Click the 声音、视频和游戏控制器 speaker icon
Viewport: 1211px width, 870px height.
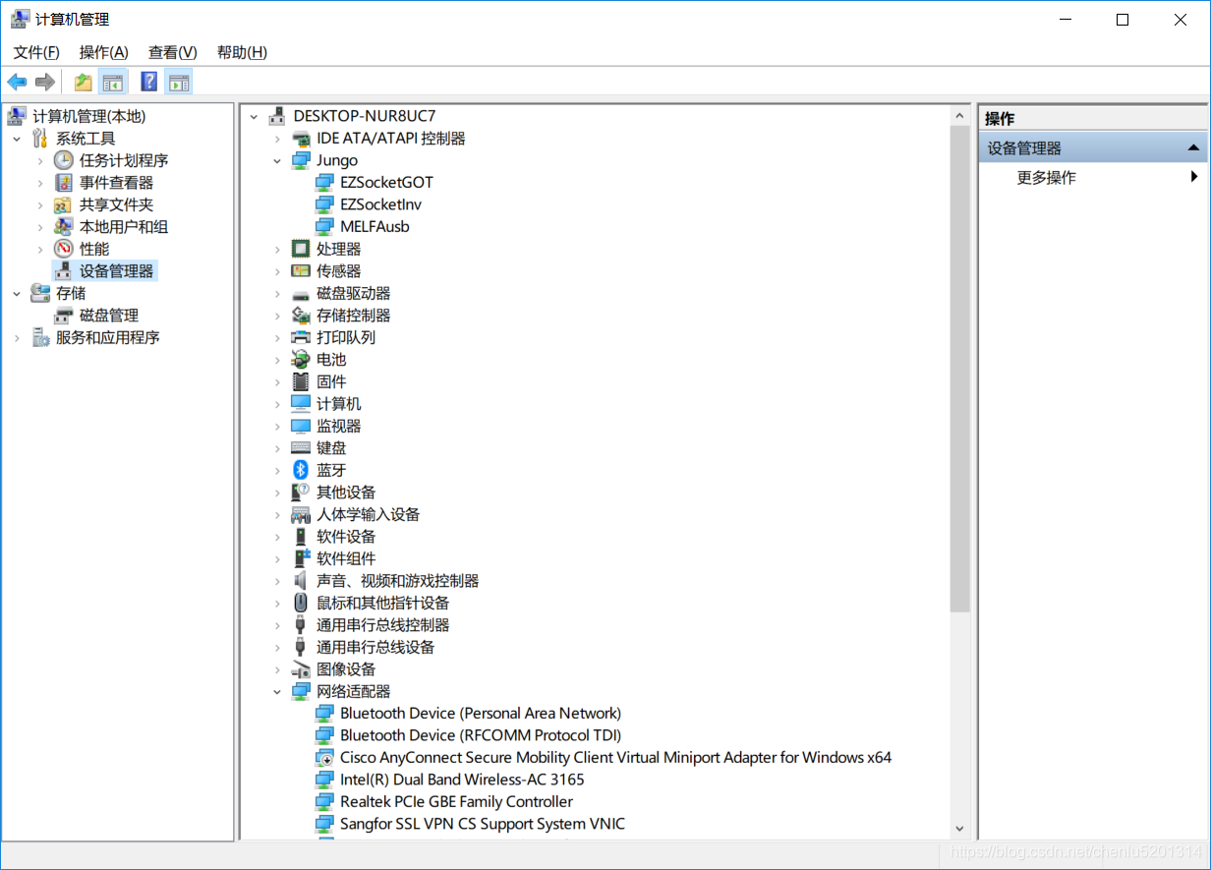pyautogui.click(x=301, y=581)
